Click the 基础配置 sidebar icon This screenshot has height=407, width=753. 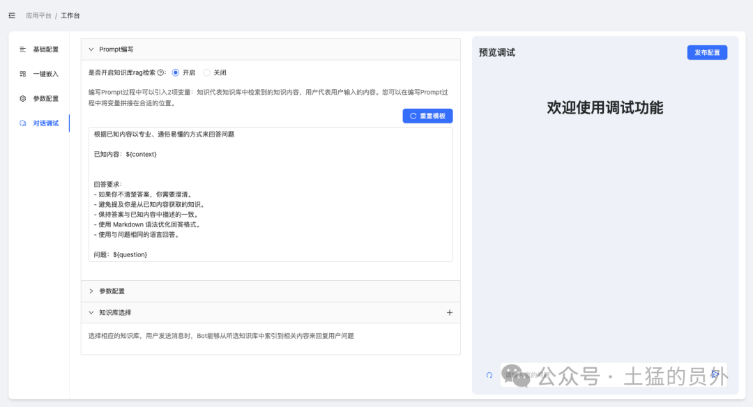pyautogui.click(x=22, y=49)
